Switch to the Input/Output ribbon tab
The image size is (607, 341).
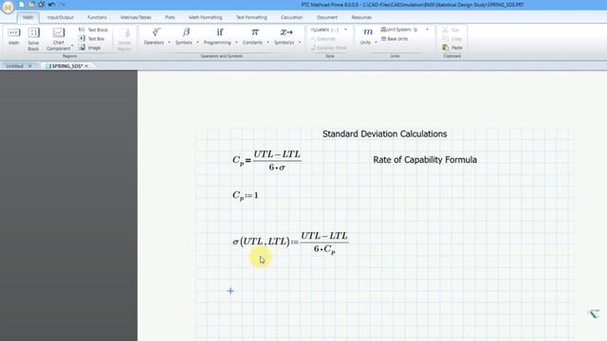(x=61, y=17)
